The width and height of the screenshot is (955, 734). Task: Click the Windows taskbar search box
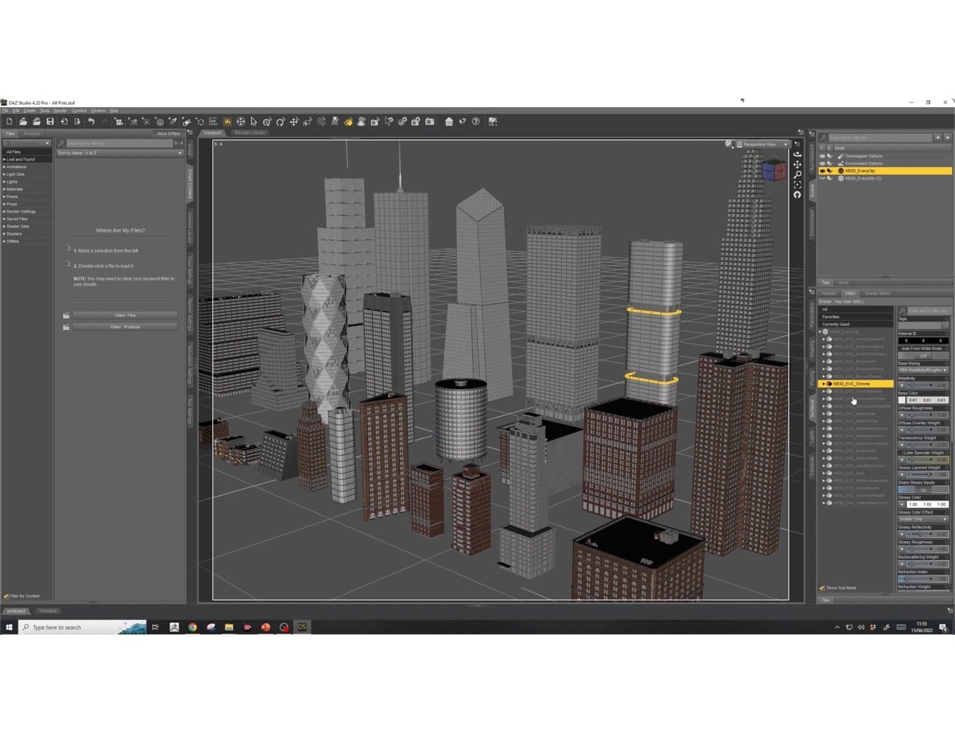tap(82, 627)
